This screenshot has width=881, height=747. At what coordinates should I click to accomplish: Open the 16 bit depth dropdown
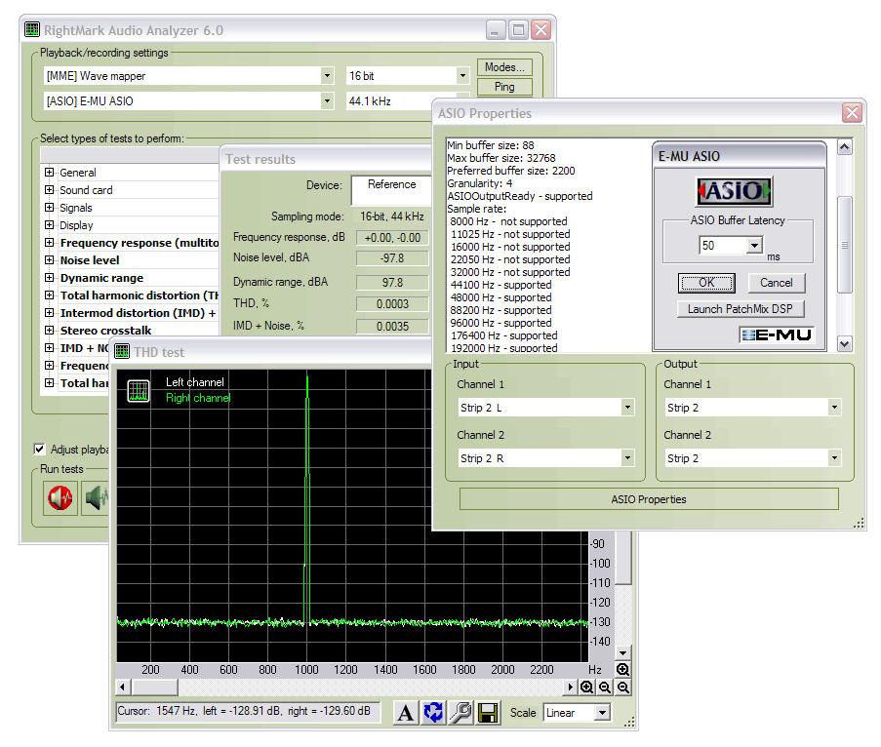point(462,76)
